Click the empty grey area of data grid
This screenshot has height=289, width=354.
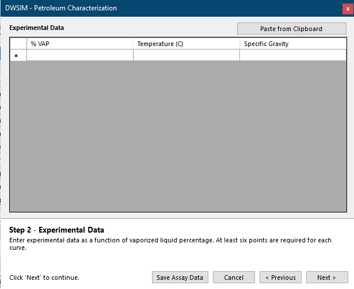[178, 136]
